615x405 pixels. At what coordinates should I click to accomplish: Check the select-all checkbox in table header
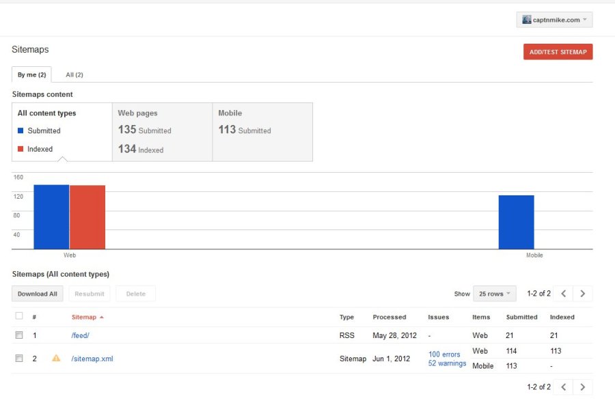pos(19,316)
